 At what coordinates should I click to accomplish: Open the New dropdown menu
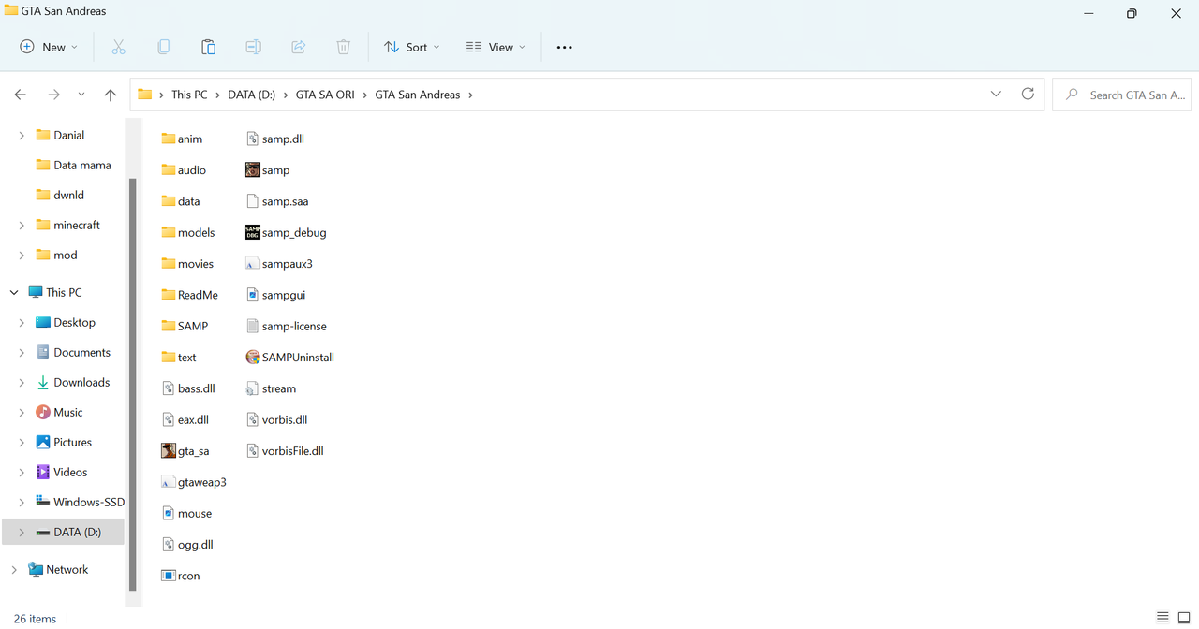(x=49, y=47)
